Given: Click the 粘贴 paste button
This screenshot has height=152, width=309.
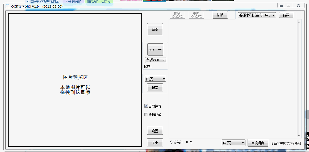Looking at the screenshot, I should (x=220, y=15).
